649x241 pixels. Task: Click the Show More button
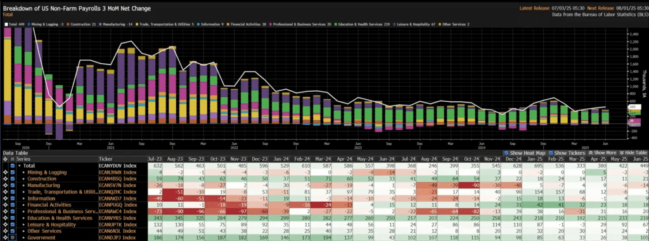click(602, 153)
